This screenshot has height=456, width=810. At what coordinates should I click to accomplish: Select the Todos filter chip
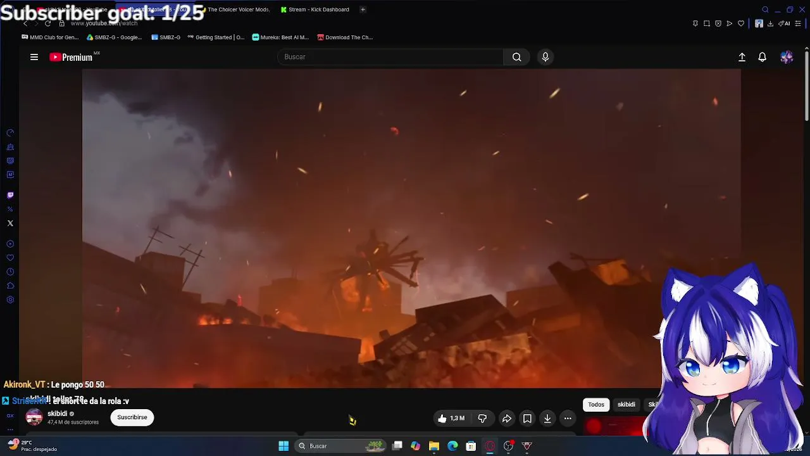tap(596, 405)
